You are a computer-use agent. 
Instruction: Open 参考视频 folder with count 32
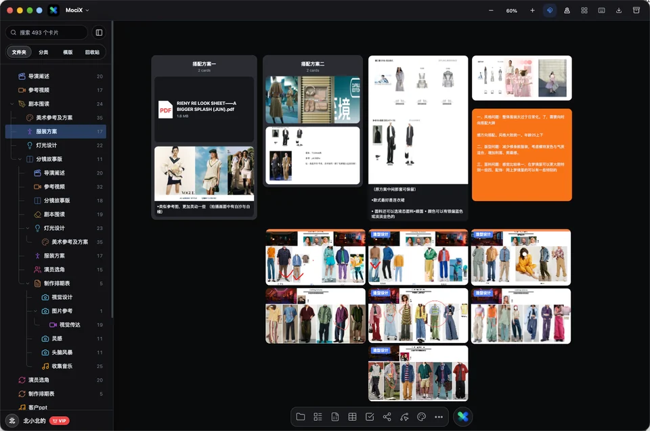(x=56, y=187)
